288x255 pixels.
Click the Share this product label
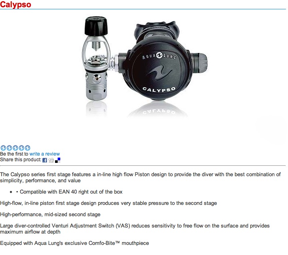point(21,160)
